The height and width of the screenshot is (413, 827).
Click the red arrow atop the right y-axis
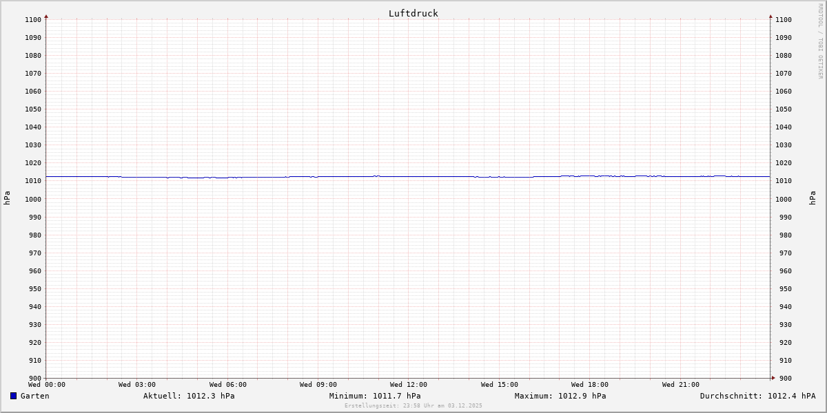pyautogui.click(x=770, y=16)
